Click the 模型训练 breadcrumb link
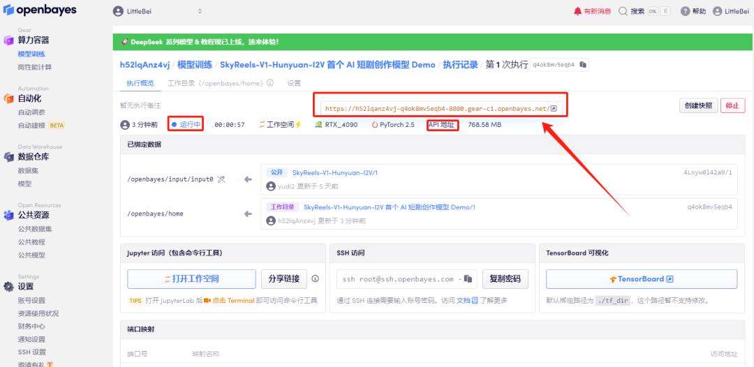The width and height of the screenshot is (754, 367). 195,64
